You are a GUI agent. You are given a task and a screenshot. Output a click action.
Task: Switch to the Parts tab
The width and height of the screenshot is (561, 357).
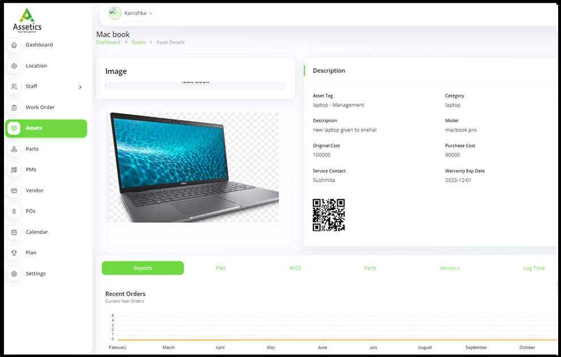[x=370, y=268]
